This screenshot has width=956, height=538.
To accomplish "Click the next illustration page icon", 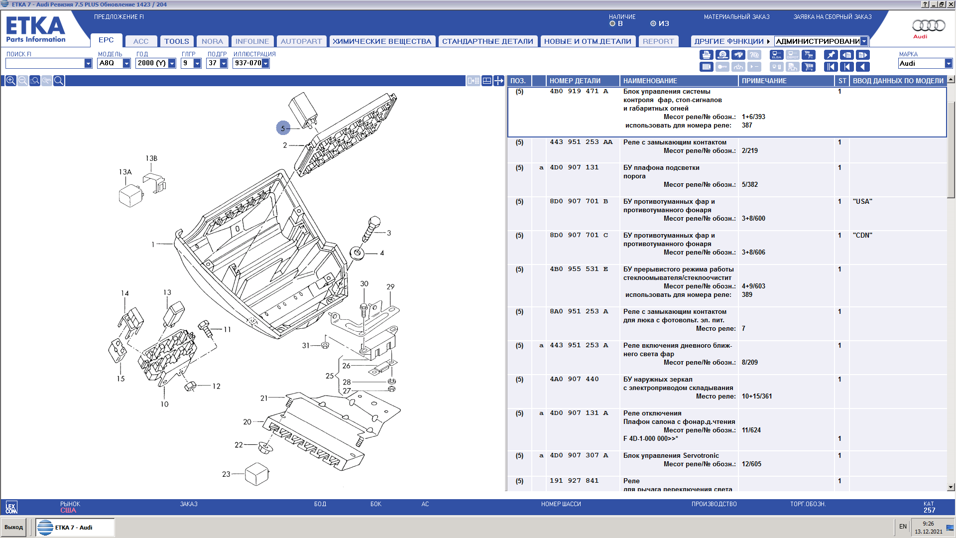I will click(863, 55).
